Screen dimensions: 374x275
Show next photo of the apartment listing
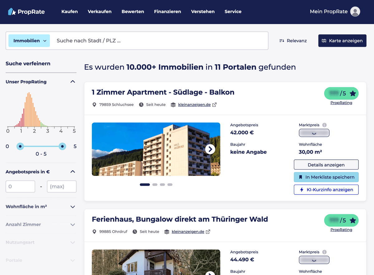click(210, 149)
